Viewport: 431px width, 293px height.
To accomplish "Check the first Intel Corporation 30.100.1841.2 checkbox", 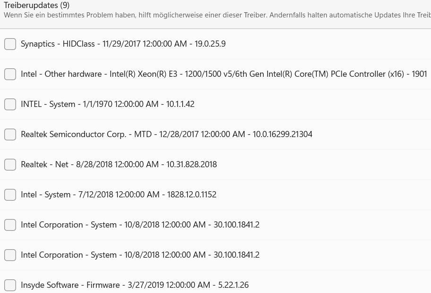I will (x=10, y=225).
